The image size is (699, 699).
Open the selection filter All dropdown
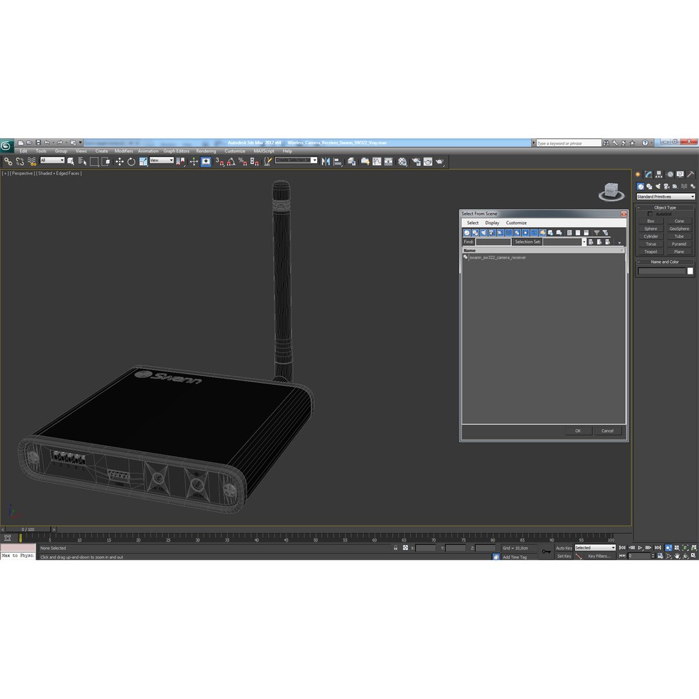52,161
